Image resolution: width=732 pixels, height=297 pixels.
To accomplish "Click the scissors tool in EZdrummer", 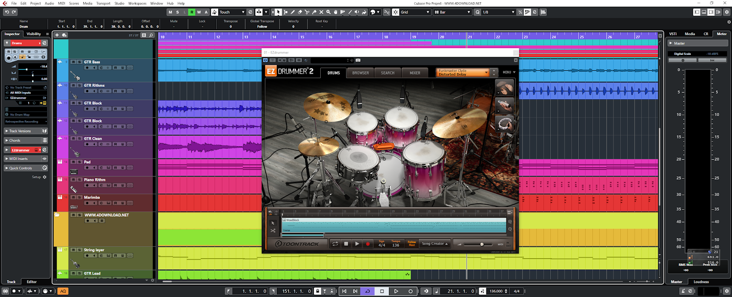I will tap(273, 231).
